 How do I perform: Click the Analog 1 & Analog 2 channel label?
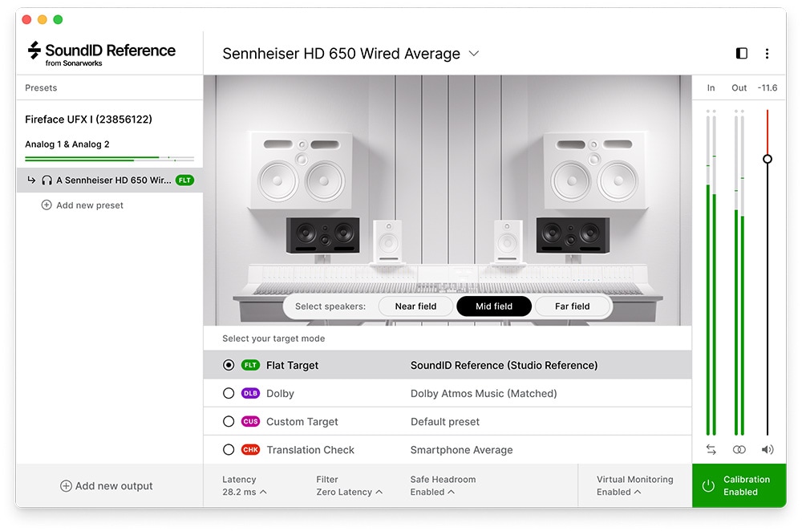pos(67,144)
